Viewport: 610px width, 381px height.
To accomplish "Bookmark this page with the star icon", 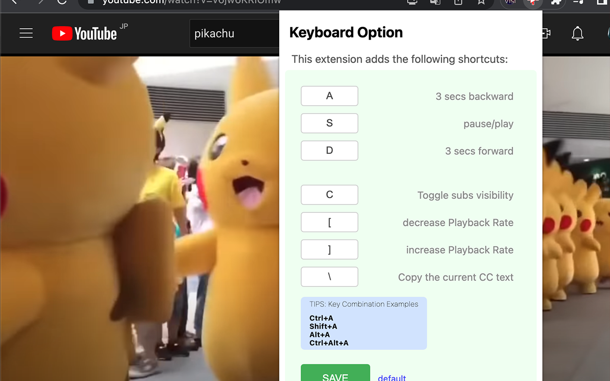I will [x=481, y=2].
